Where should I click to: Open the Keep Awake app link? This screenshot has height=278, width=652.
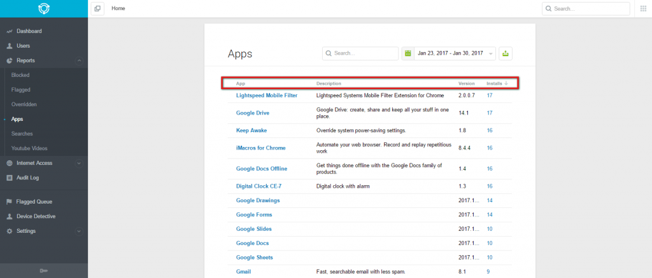tap(251, 130)
